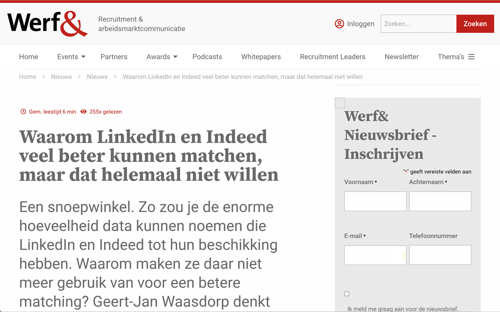
Task: Expand the Events dropdown arrow
Action: pos(83,57)
